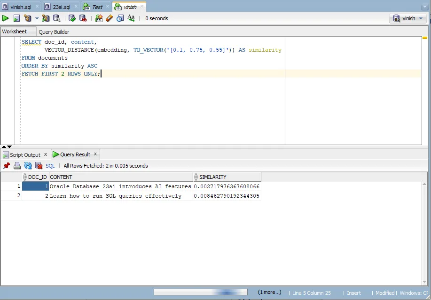Select similarity value 0.002717976367608066

pyautogui.click(x=227, y=186)
